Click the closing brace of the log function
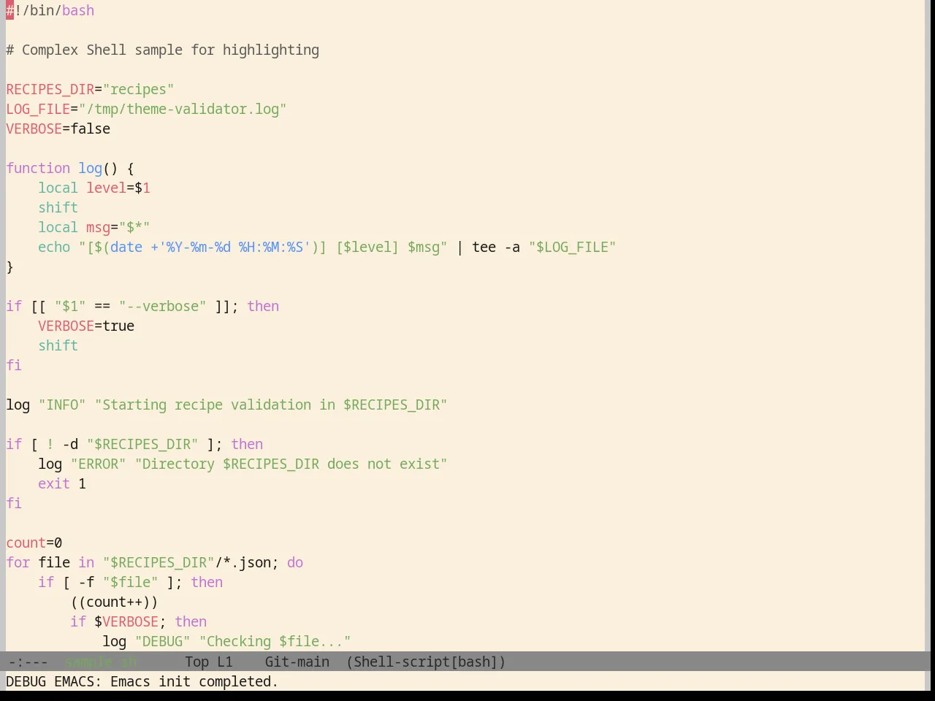This screenshot has height=701, width=935. coord(10,267)
